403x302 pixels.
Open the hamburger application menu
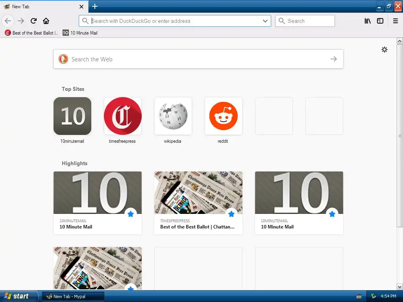pos(396,21)
